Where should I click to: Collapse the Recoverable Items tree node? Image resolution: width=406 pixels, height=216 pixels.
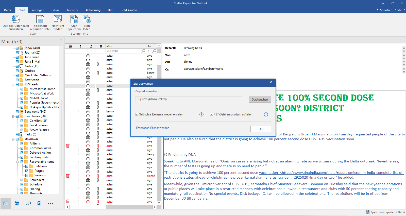click(x=18, y=162)
